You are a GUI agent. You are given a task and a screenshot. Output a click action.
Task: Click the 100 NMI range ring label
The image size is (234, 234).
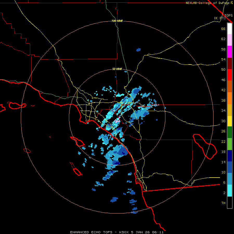[x=117, y=21]
